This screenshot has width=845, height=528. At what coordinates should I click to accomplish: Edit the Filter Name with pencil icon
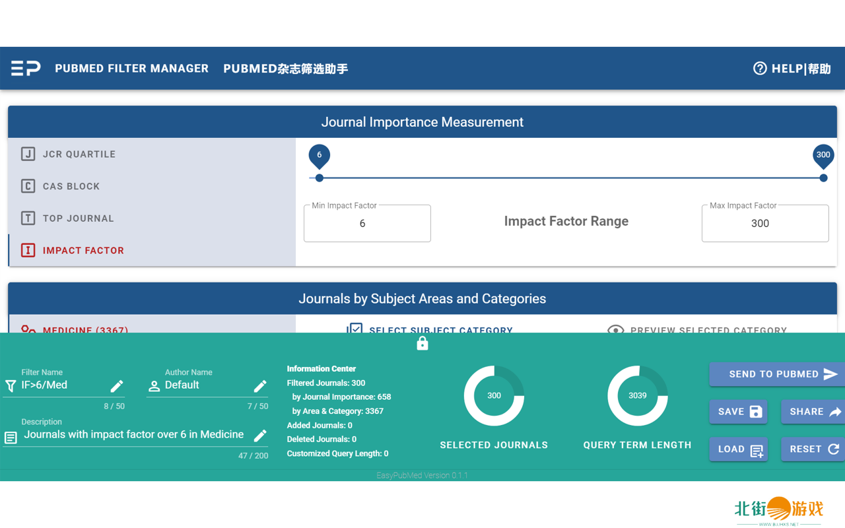tap(117, 386)
